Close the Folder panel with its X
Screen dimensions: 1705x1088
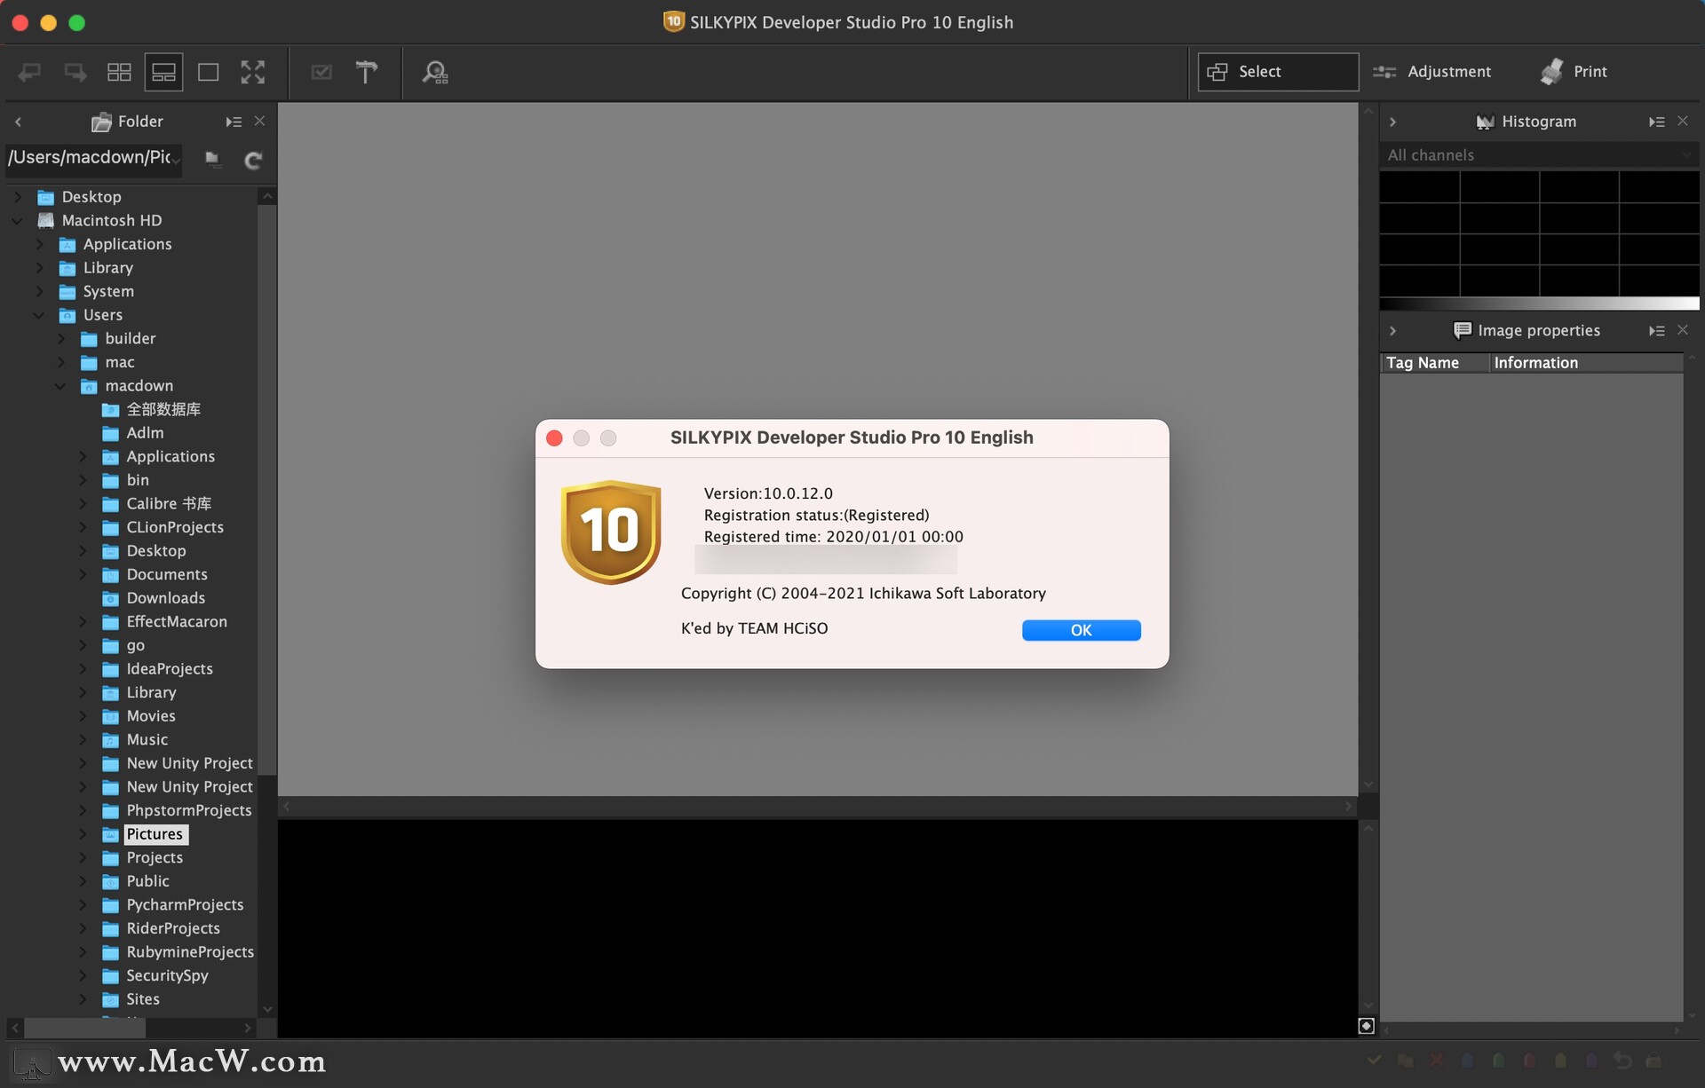tap(259, 121)
